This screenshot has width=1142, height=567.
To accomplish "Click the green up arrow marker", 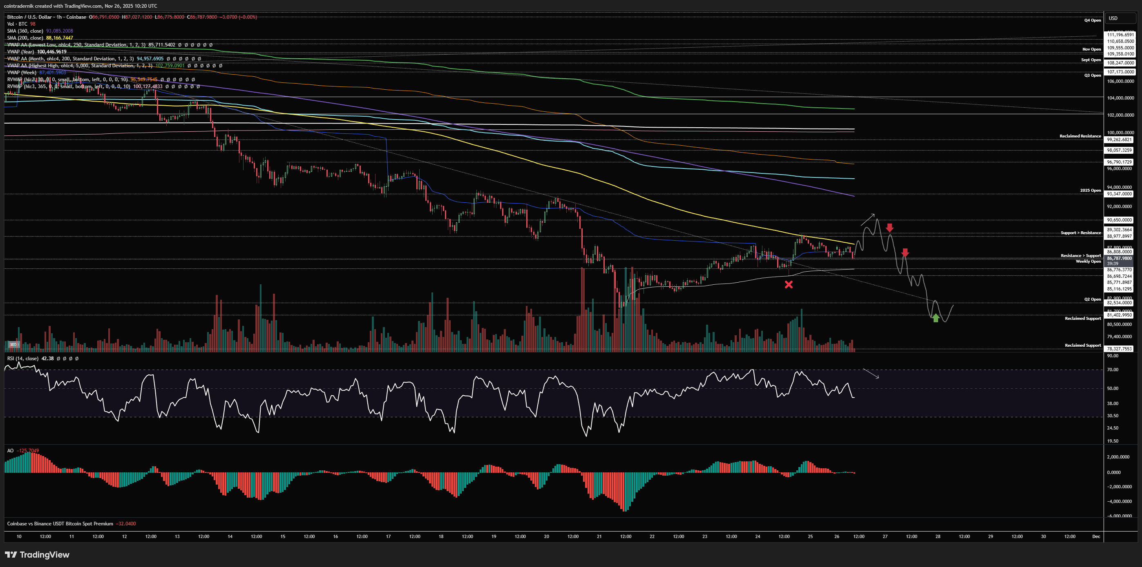I will pyautogui.click(x=935, y=317).
